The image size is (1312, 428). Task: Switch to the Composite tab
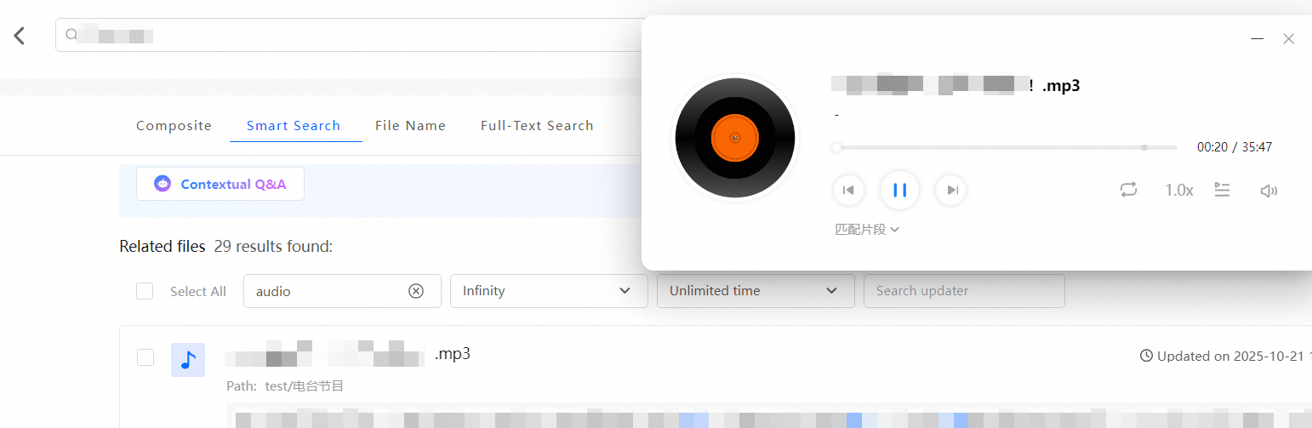pyautogui.click(x=174, y=126)
